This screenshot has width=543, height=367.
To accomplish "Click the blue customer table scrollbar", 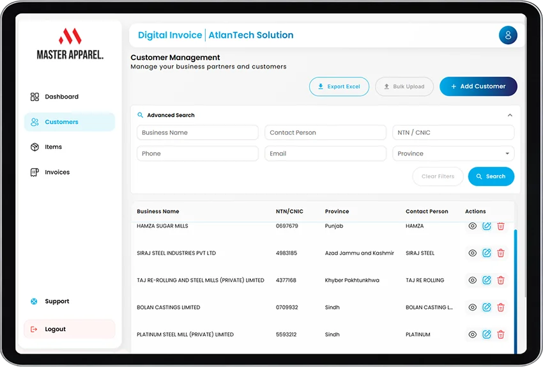I will click(516, 291).
